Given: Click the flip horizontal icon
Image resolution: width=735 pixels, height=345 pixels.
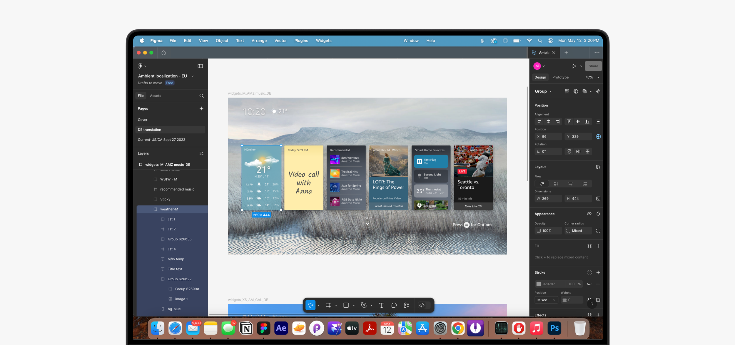Looking at the screenshot, I should pyautogui.click(x=578, y=152).
